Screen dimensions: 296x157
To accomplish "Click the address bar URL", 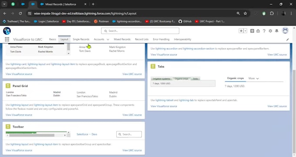I will (85, 13).
